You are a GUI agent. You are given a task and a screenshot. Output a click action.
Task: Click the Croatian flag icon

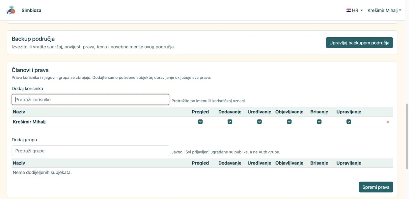(x=348, y=10)
